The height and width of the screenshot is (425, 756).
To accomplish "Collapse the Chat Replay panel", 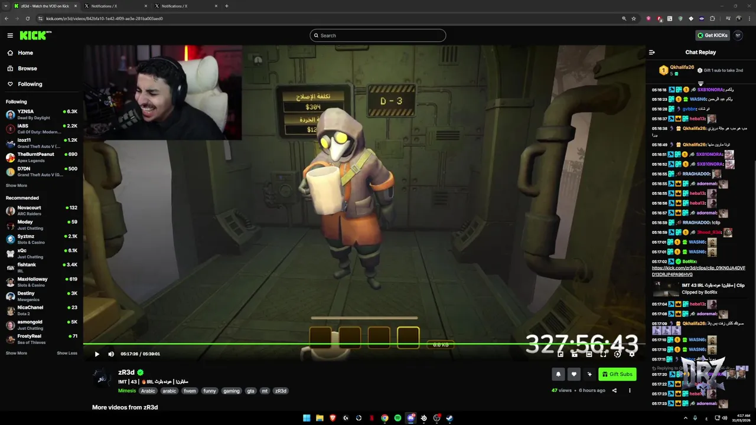I will pyautogui.click(x=651, y=52).
